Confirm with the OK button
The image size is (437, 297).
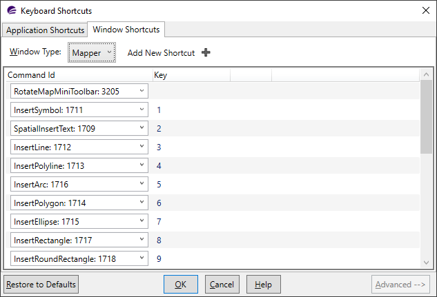tap(180, 285)
